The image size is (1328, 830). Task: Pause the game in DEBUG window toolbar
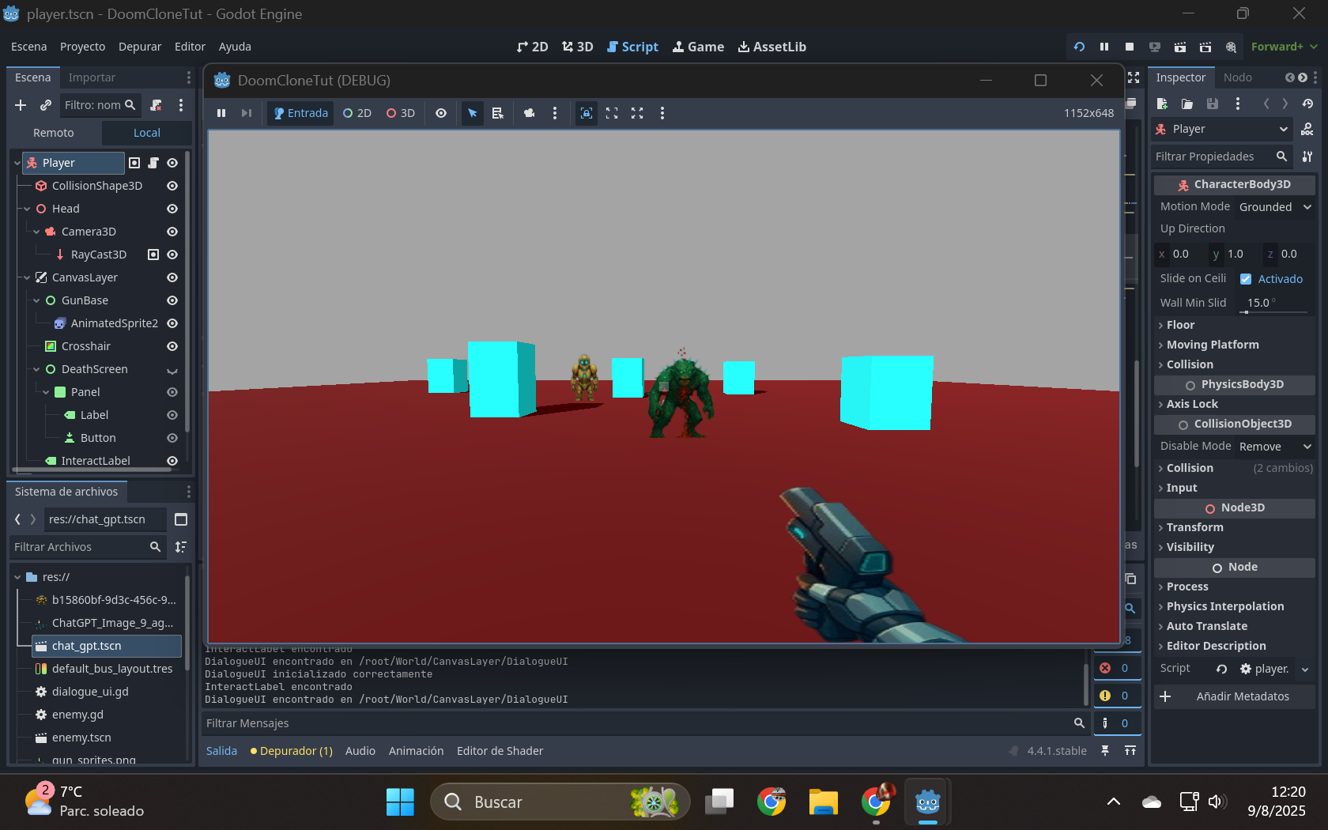[x=221, y=113]
